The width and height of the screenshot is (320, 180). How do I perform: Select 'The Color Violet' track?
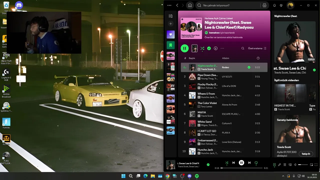pos(224,105)
